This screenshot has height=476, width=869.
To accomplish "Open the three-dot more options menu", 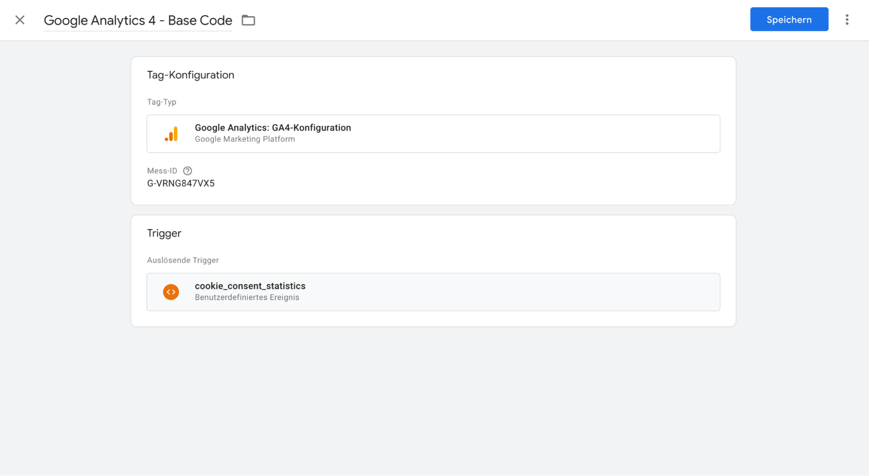I will coord(847,20).
